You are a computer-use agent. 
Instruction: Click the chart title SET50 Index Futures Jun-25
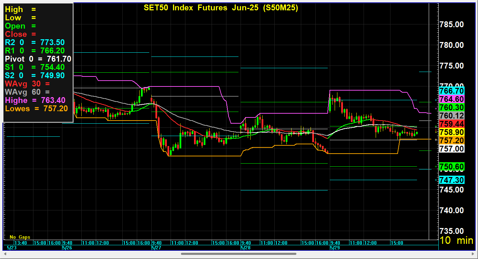click(221, 8)
